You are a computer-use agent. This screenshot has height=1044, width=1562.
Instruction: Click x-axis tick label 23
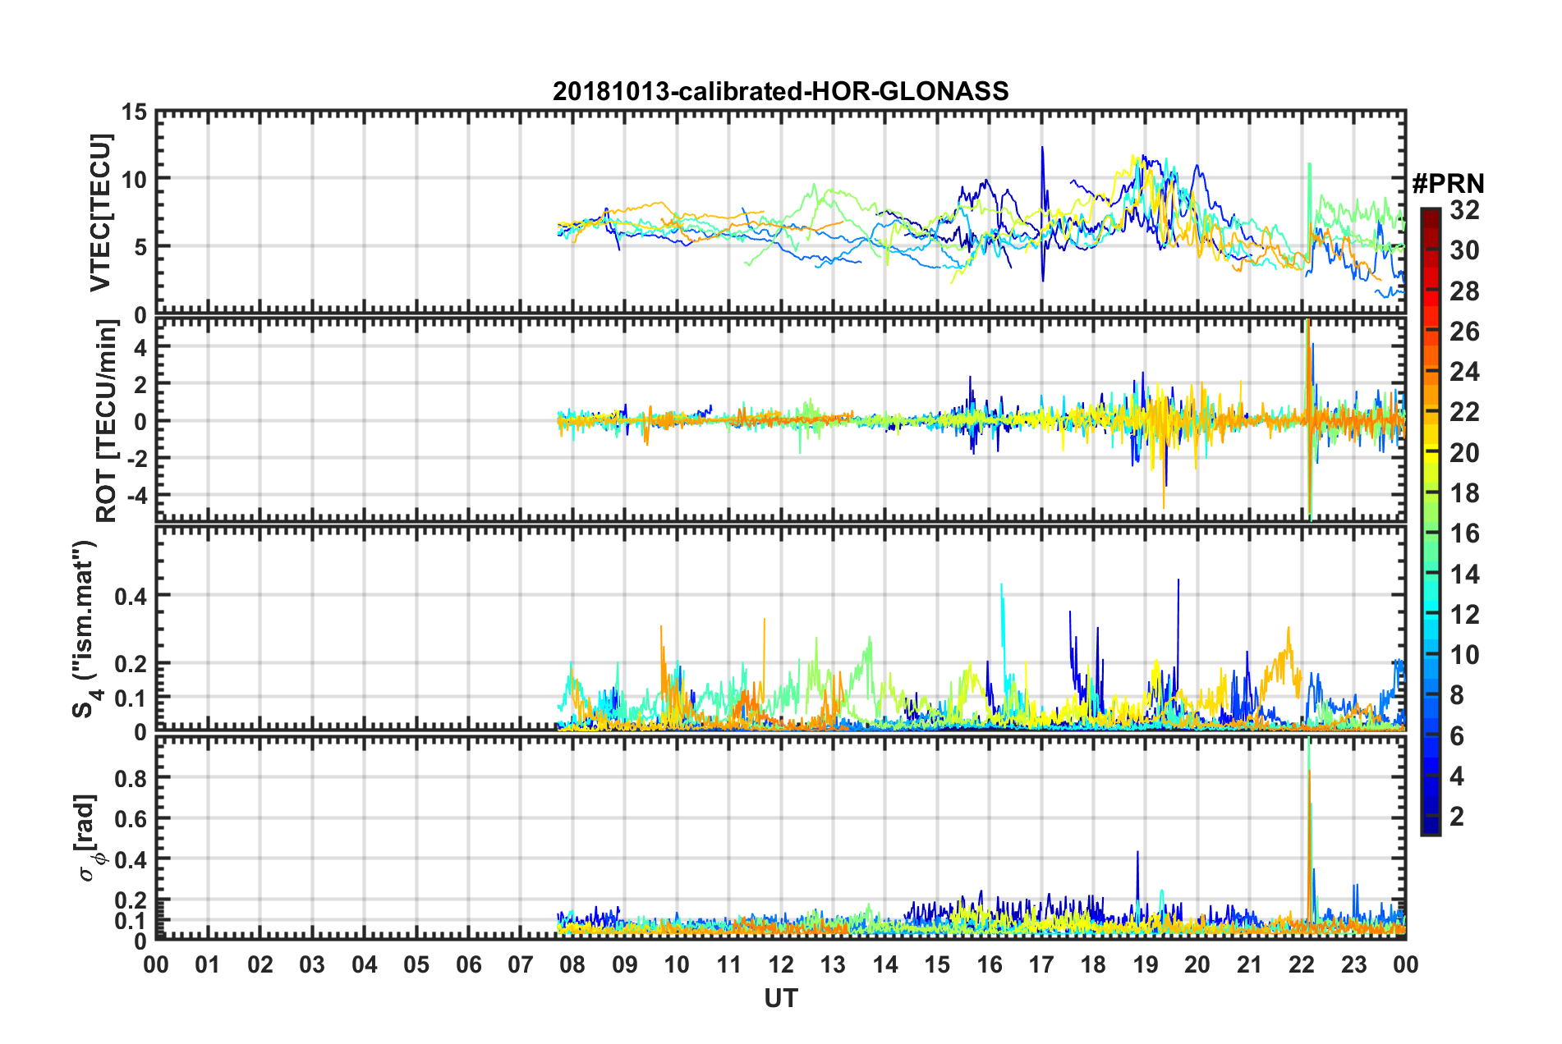[x=1353, y=964]
